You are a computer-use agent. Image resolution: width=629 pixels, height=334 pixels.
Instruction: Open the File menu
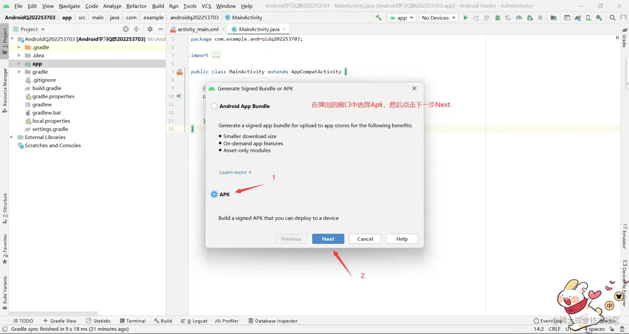pos(18,6)
